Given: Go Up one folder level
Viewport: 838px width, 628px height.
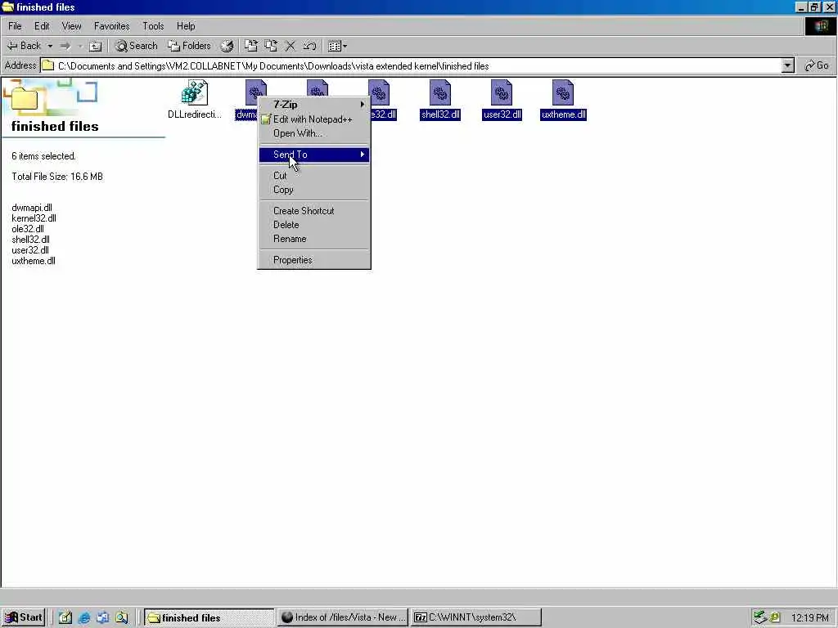Looking at the screenshot, I should [95, 47].
